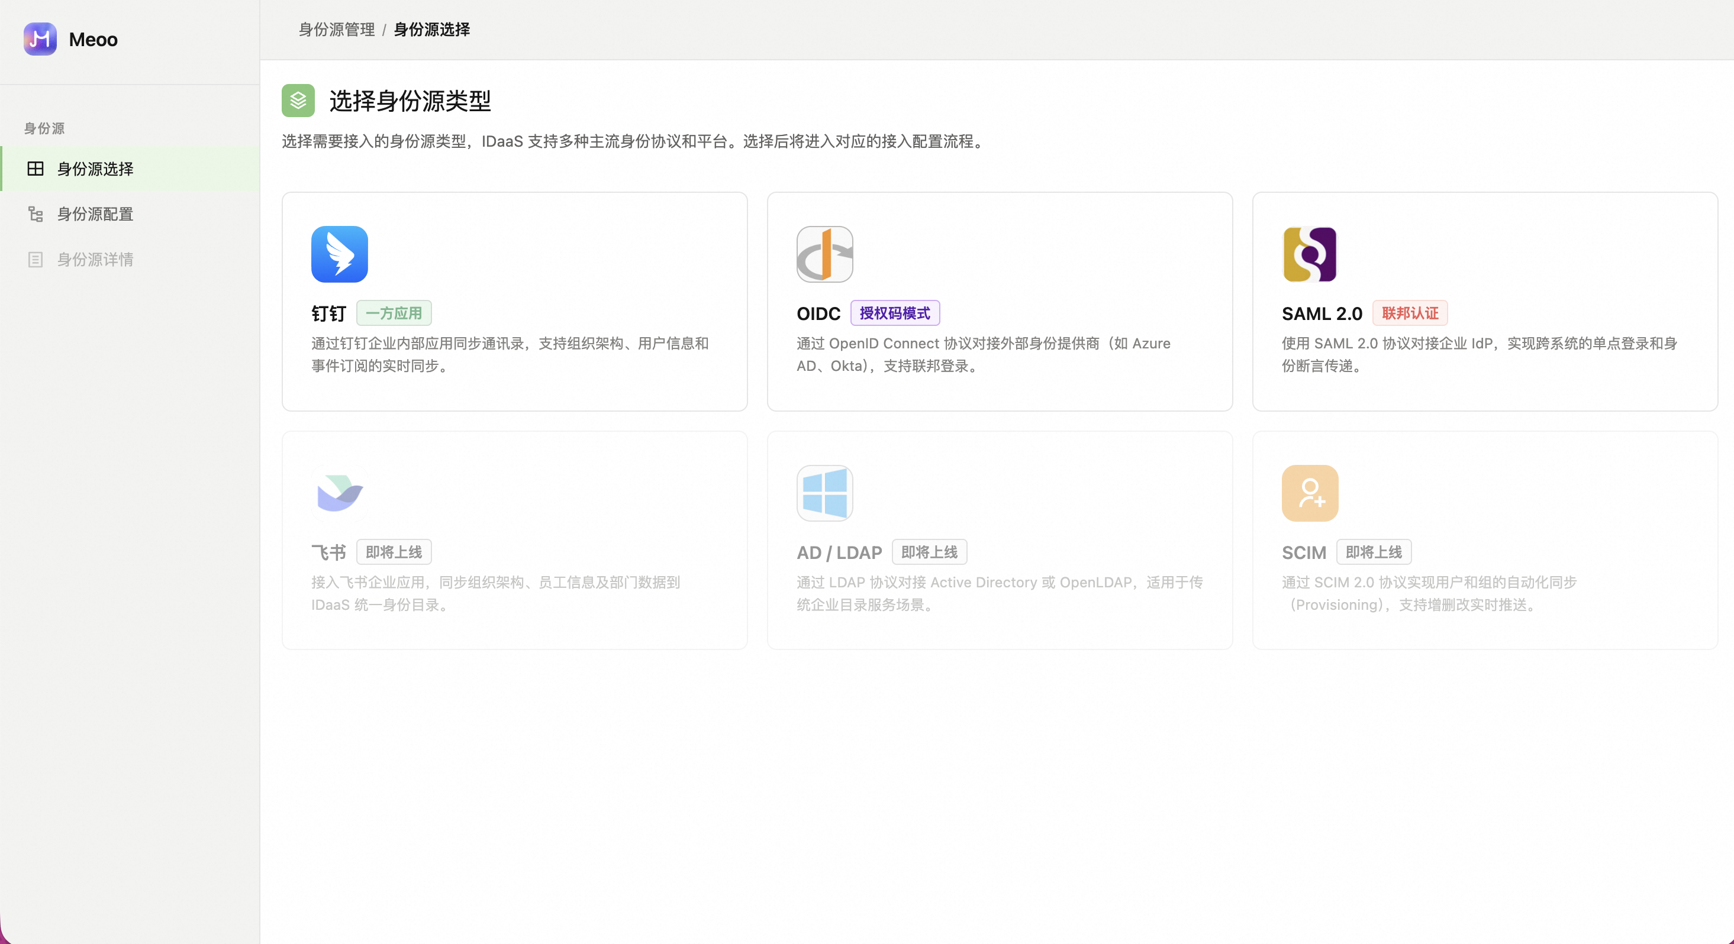Image resolution: width=1734 pixels, height=944 pixels.
Task: Click the list icon beside 身份源详情
Action: pyautogui.click(x=36, y=259)
